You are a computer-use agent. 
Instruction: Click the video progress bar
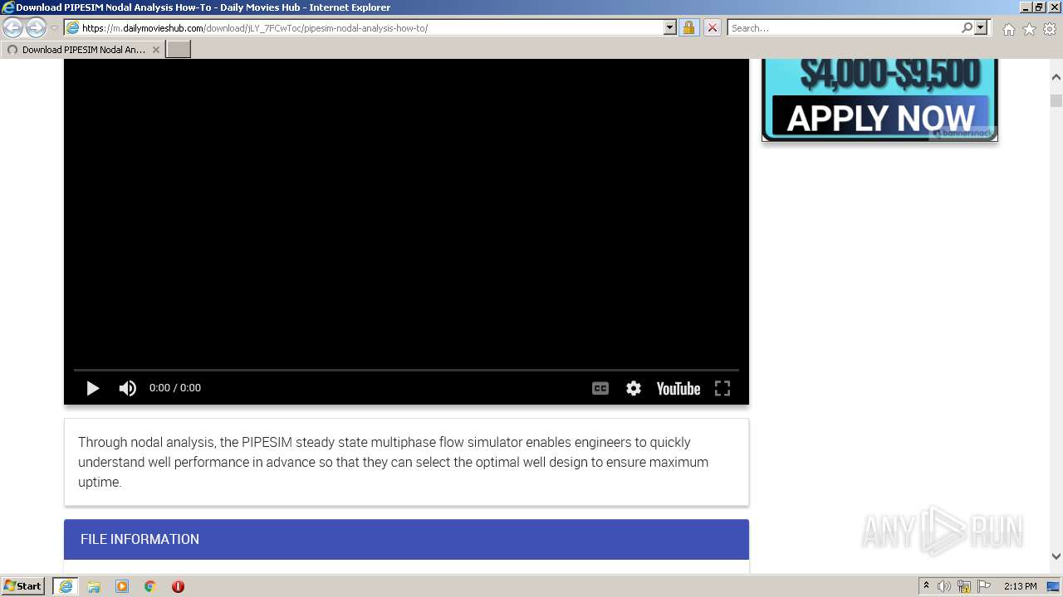(406, 369)
